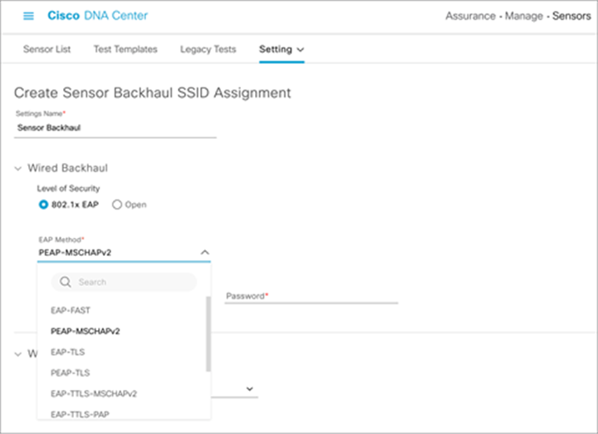Switch to the Sensor List tab

[x=47, y=49]
